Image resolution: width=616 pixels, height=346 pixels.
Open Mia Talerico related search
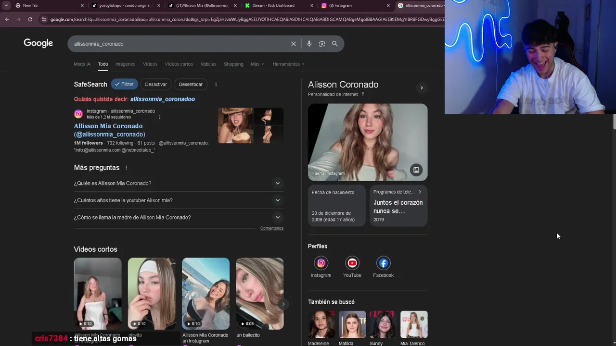(x=414, y=328)
